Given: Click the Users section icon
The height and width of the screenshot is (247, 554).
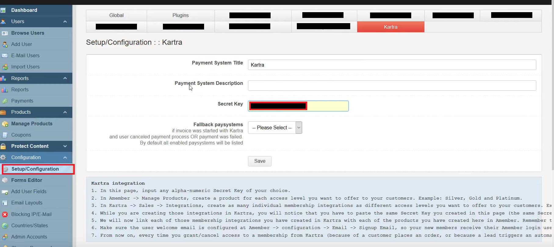Looking at the screenshot, I should (x=3, y=22).
